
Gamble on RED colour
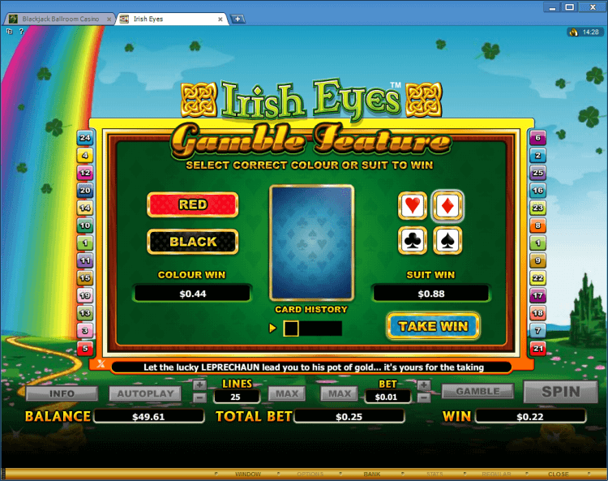click(193, 204)
